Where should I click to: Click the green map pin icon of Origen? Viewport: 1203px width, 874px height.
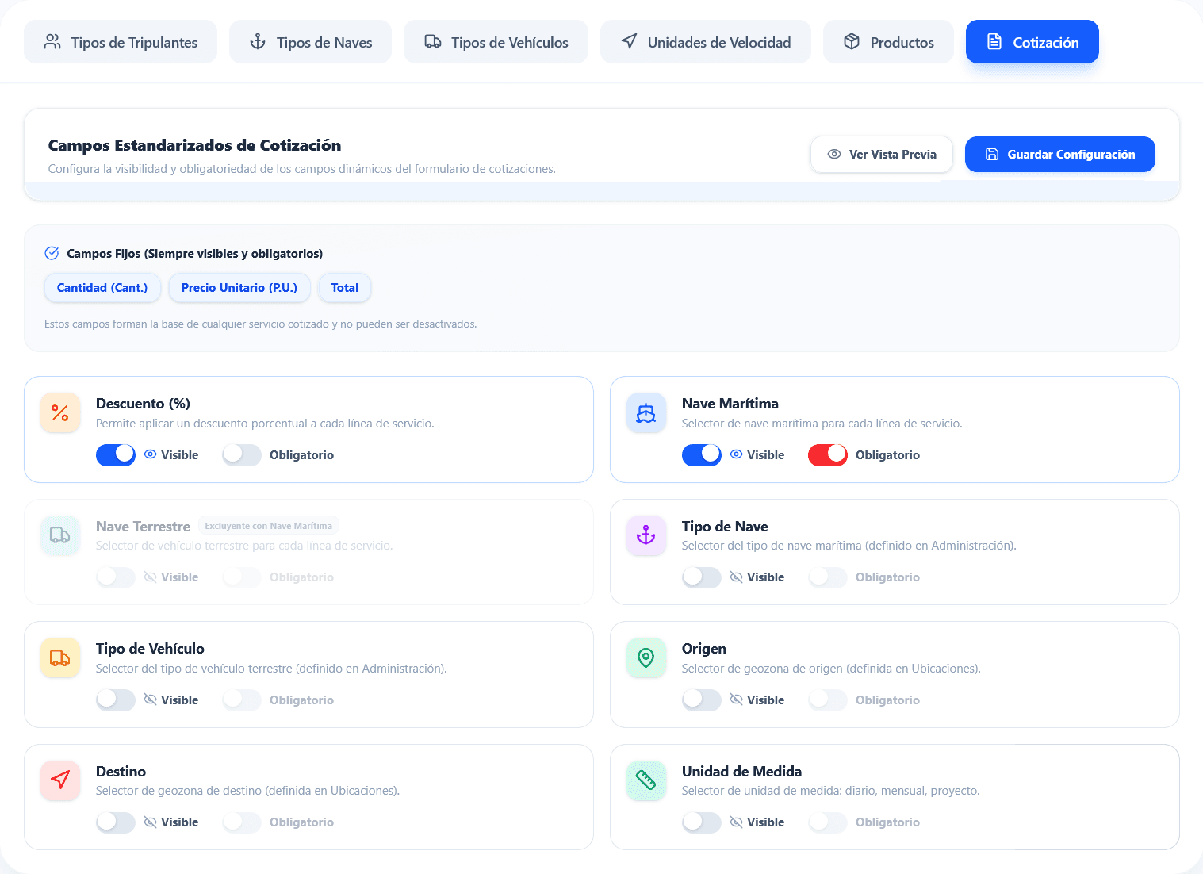point(646,657)
